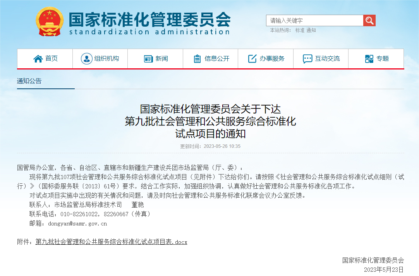This screenshot has width=419, height=276.
Task: Click the national emblem logo
Action: tap(49, 22)
